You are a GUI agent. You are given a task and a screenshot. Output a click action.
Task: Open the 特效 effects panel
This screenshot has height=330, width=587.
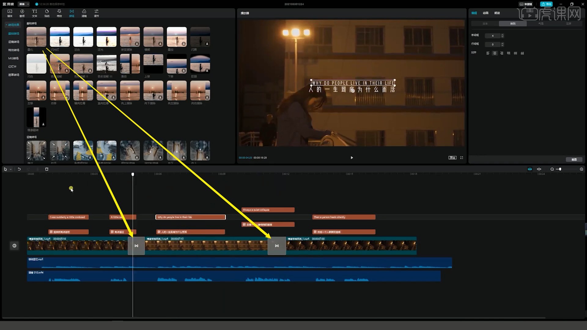point(59,13)
